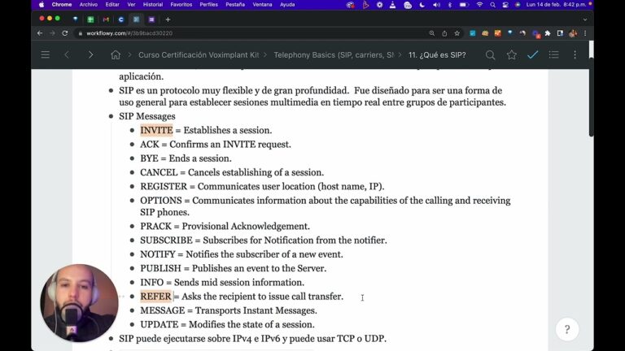The image size is (625, 351).
Task: Switch to the green Sheets tab
Action: [90, 19]
